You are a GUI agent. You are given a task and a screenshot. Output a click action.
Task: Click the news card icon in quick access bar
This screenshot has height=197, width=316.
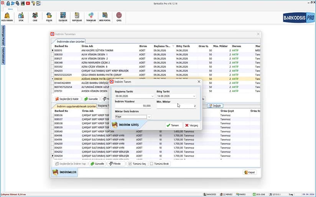38,3
